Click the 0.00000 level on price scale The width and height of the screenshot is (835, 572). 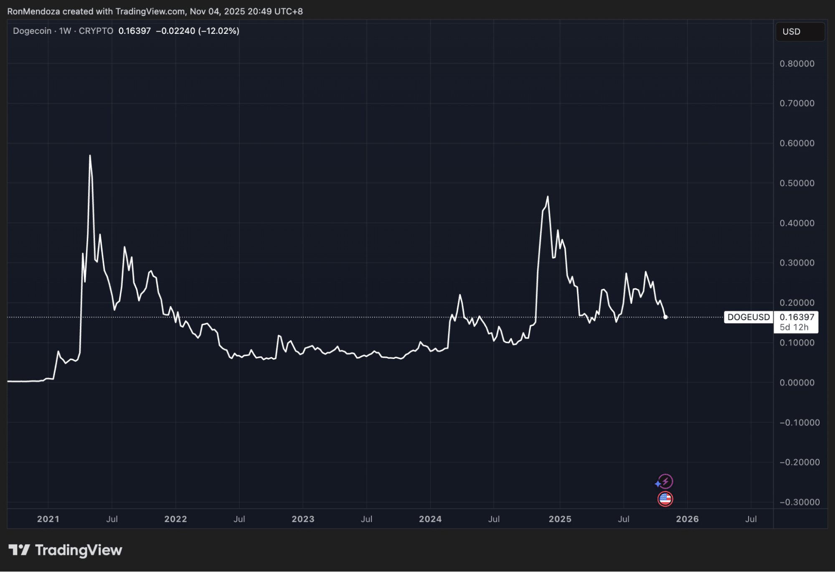tap(797, 382)
